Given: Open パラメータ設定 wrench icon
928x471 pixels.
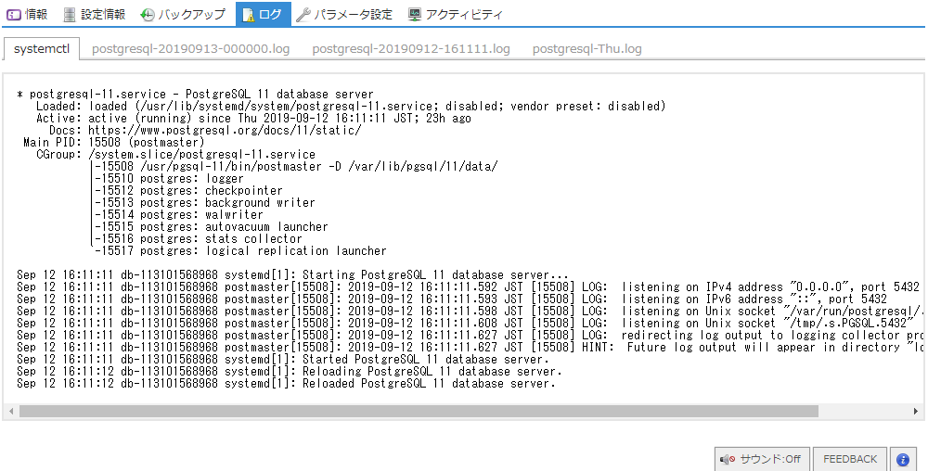Looking at the screenshot, I should 303,15.
